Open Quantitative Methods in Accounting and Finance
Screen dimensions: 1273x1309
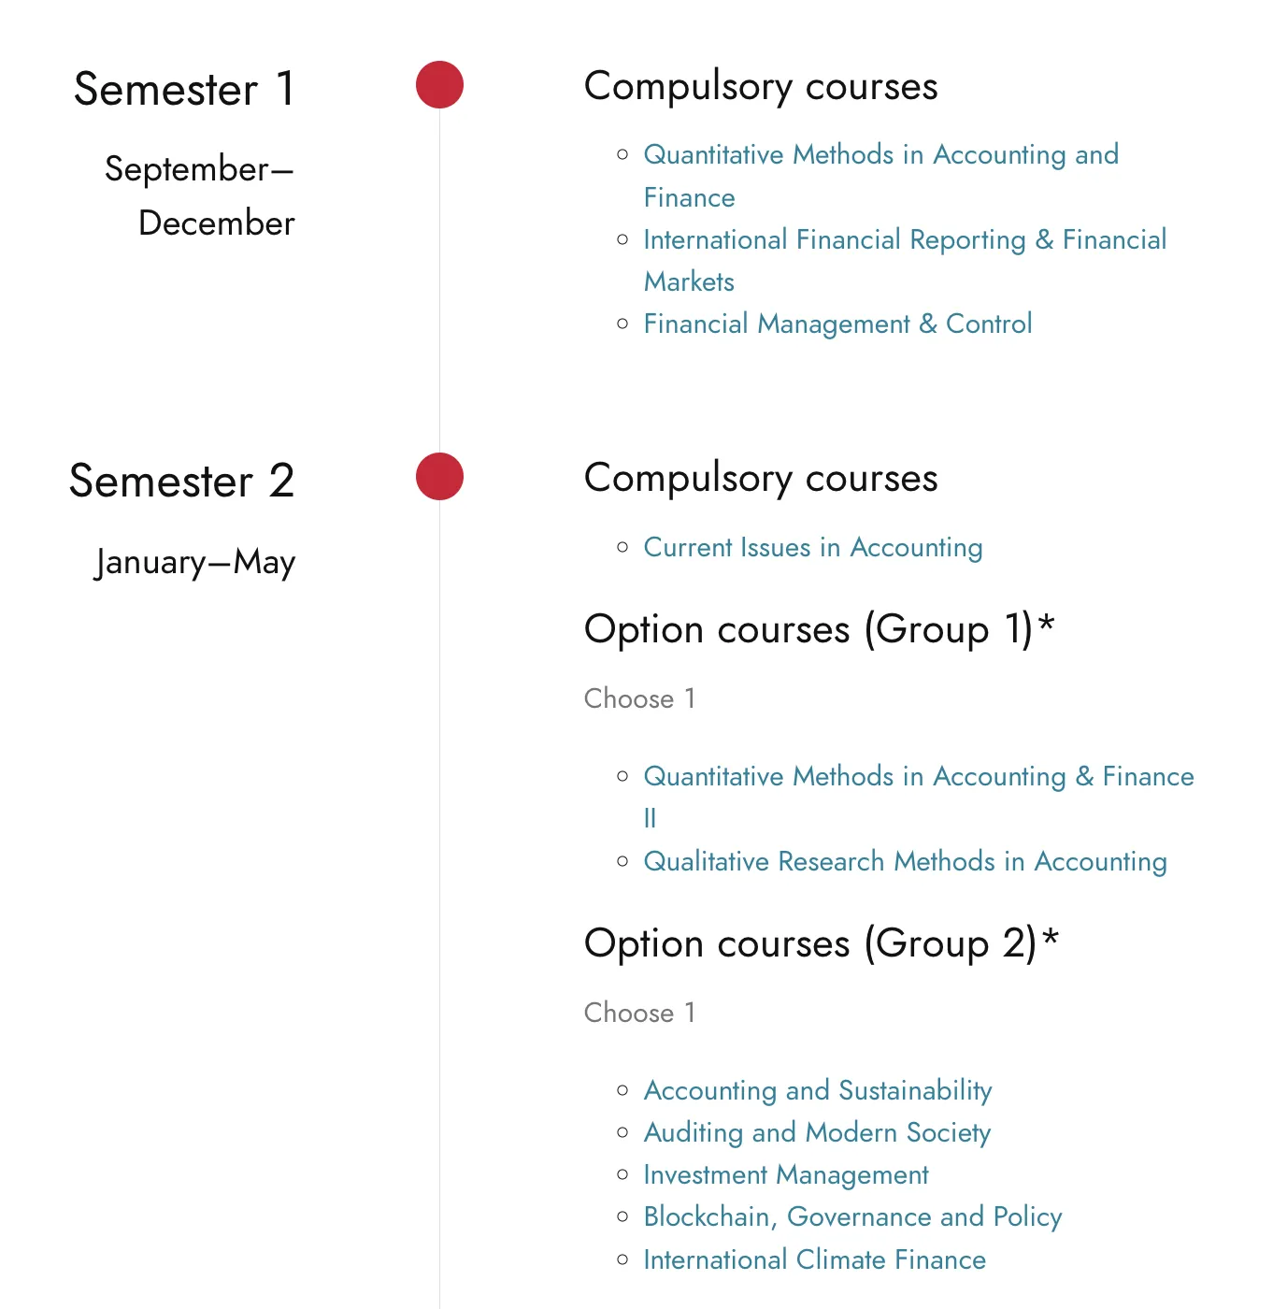click(880, 155)
